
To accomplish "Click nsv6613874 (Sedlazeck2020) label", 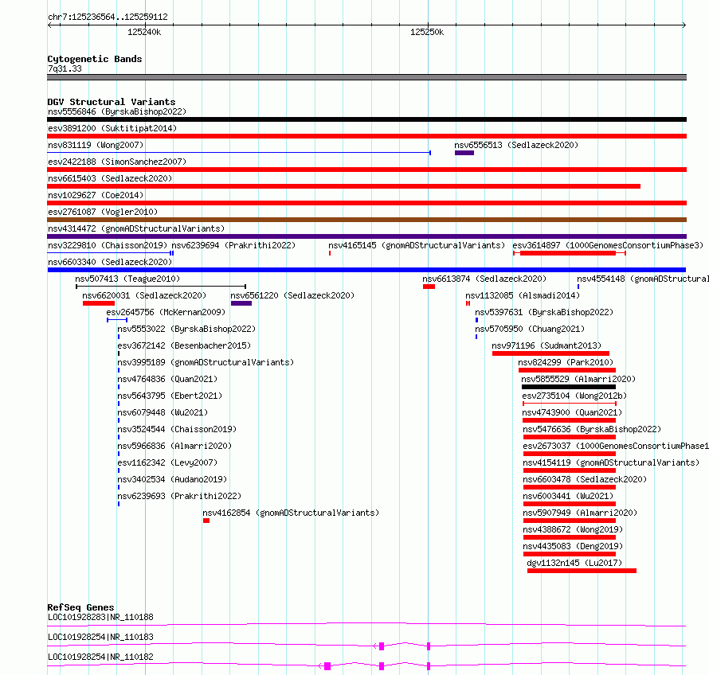I will pos(484,279).
